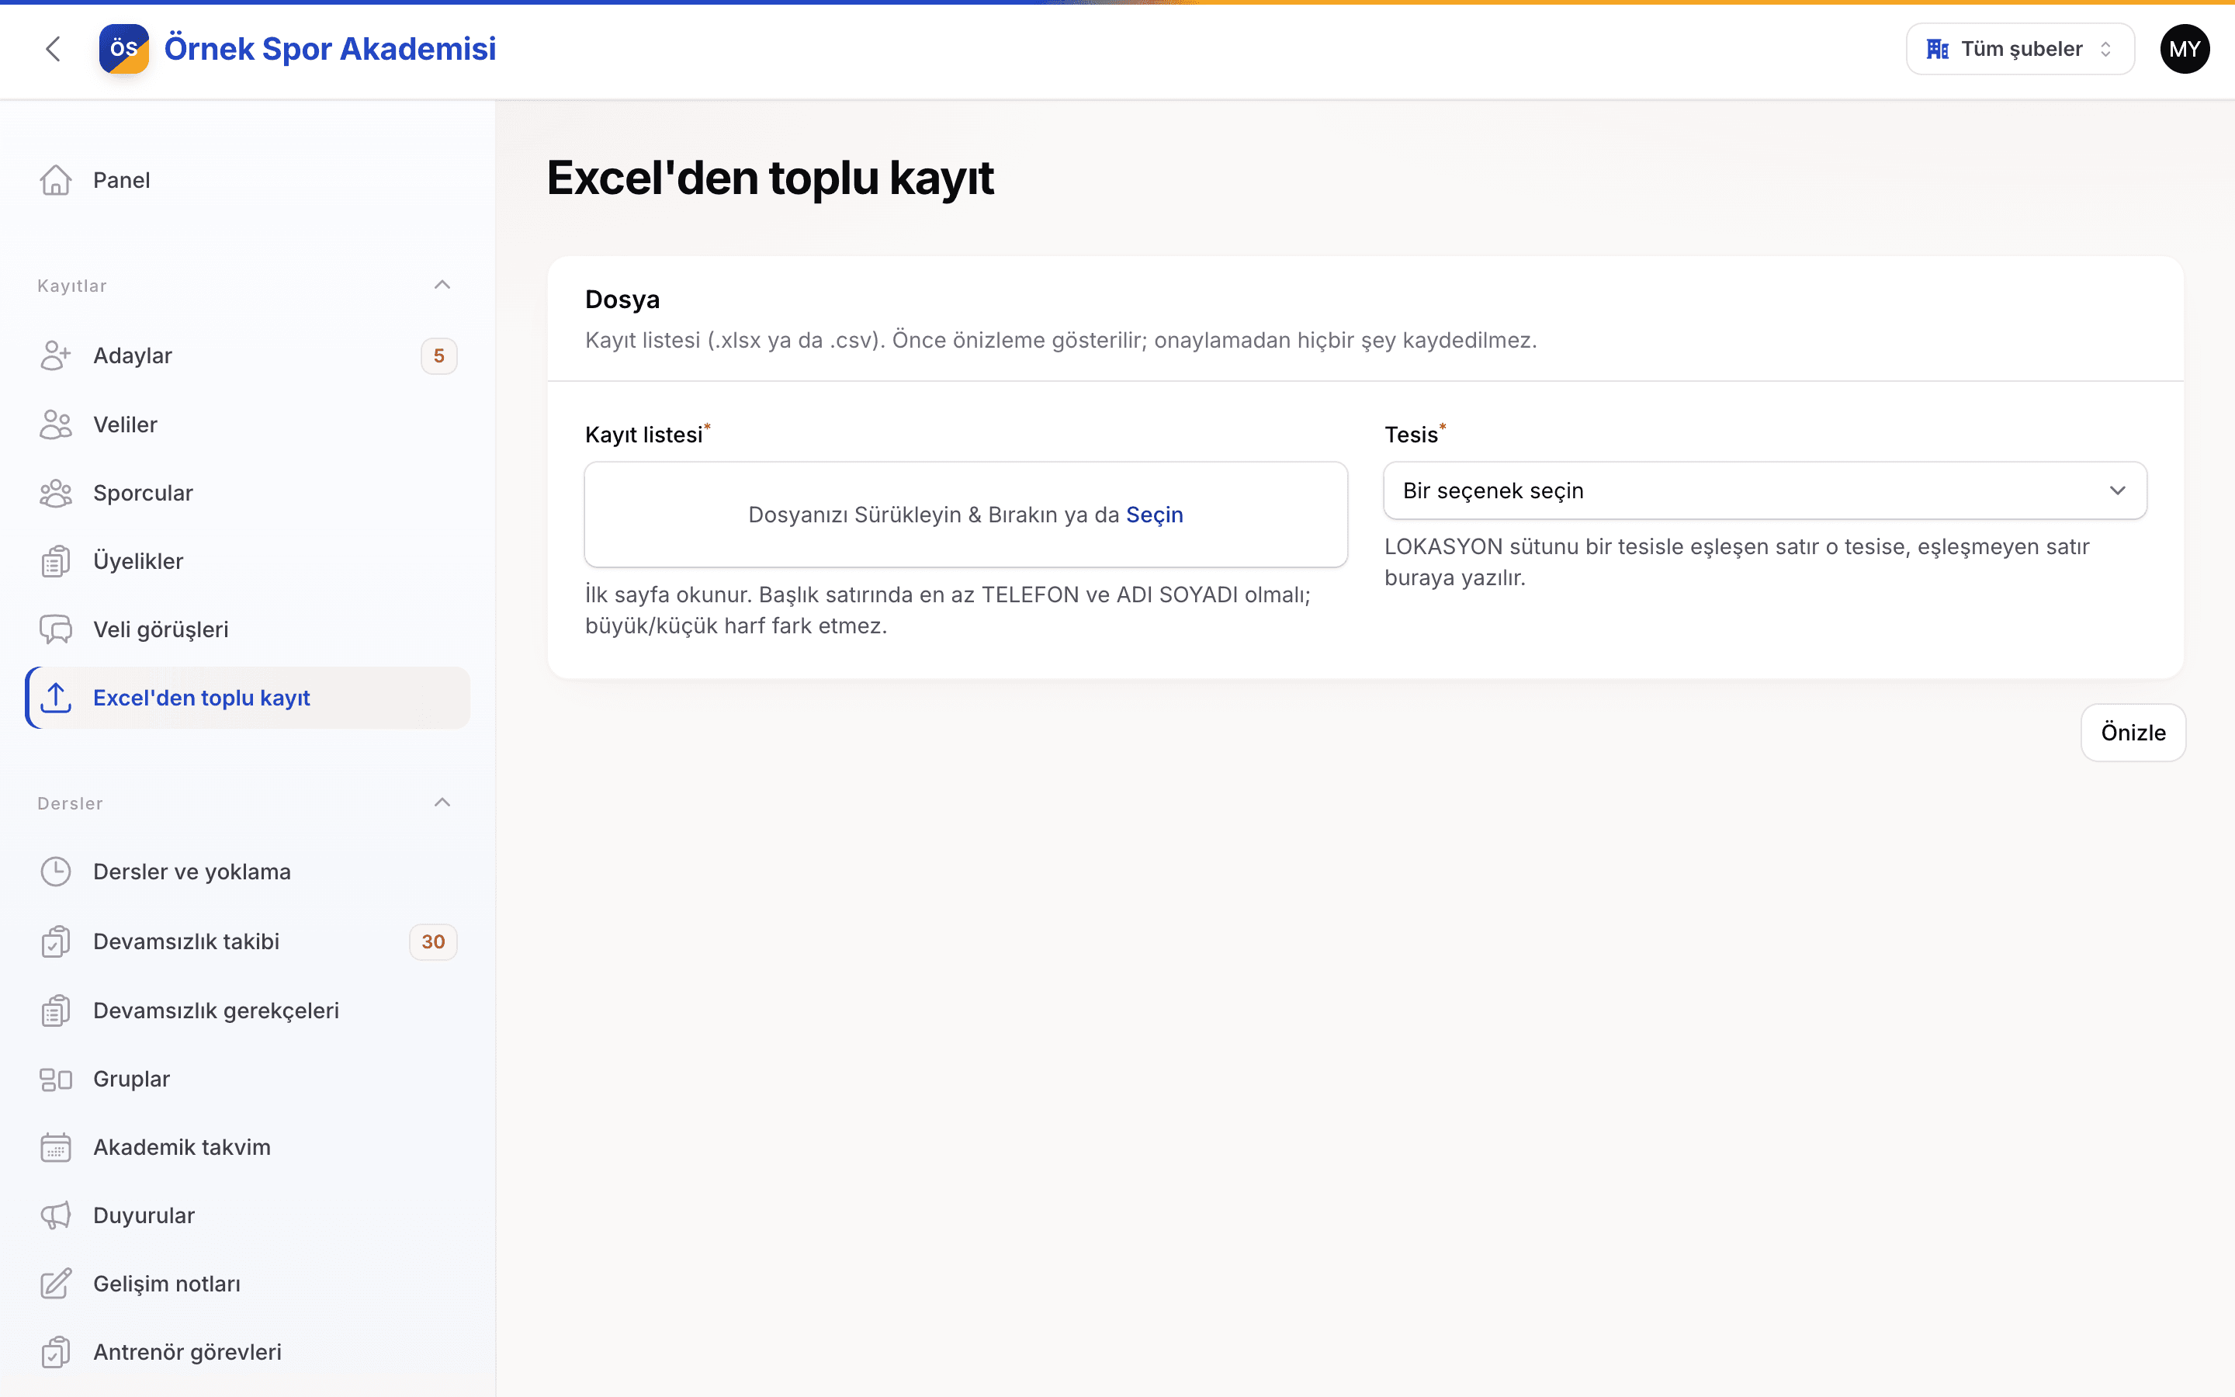Click the Panel home icon
This screenshot has height=1397, width=2235.
coord(55,180)
